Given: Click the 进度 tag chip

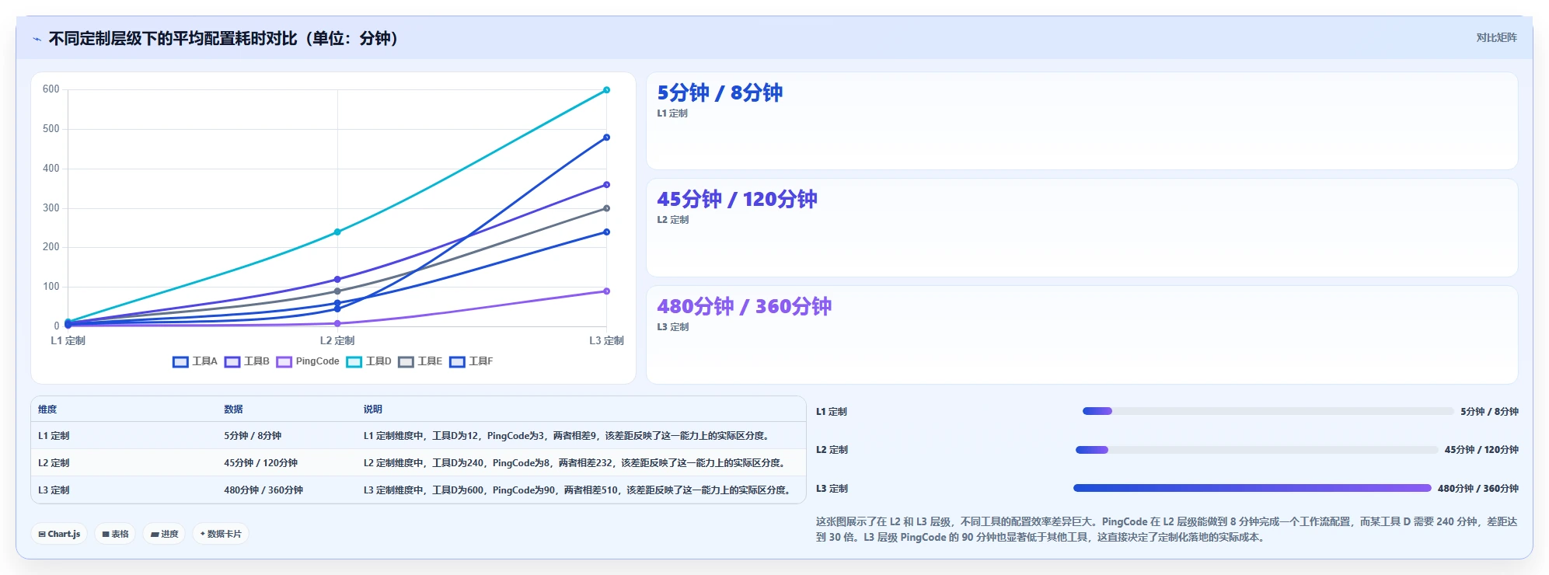Looking at the screenshot, I should pyautogui.click(x=164, y=534).
